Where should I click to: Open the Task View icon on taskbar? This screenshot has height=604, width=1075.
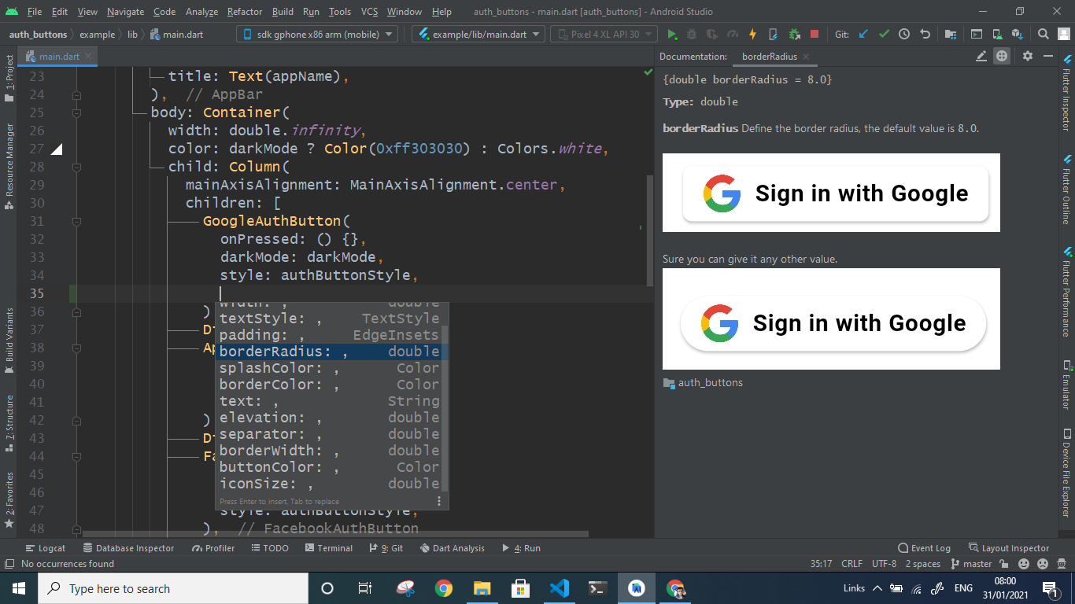[365, 588]
